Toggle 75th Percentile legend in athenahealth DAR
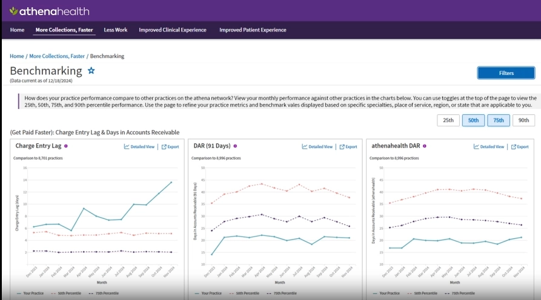 click(460, 293)
